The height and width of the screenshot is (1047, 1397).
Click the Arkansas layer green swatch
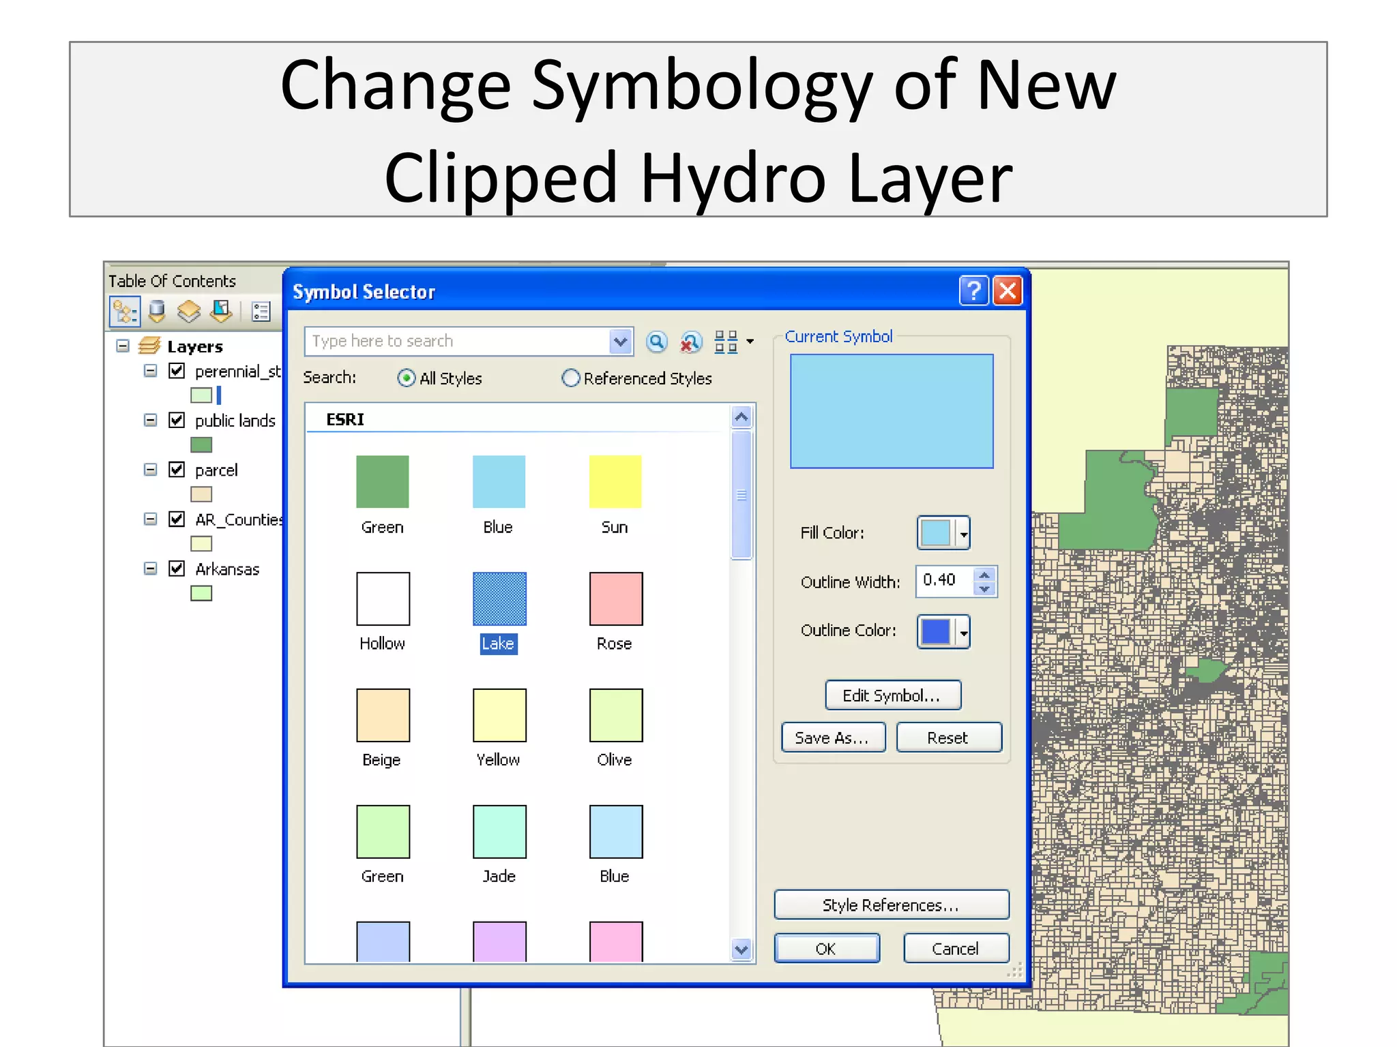pyautogui.click(x=201, y=593)
